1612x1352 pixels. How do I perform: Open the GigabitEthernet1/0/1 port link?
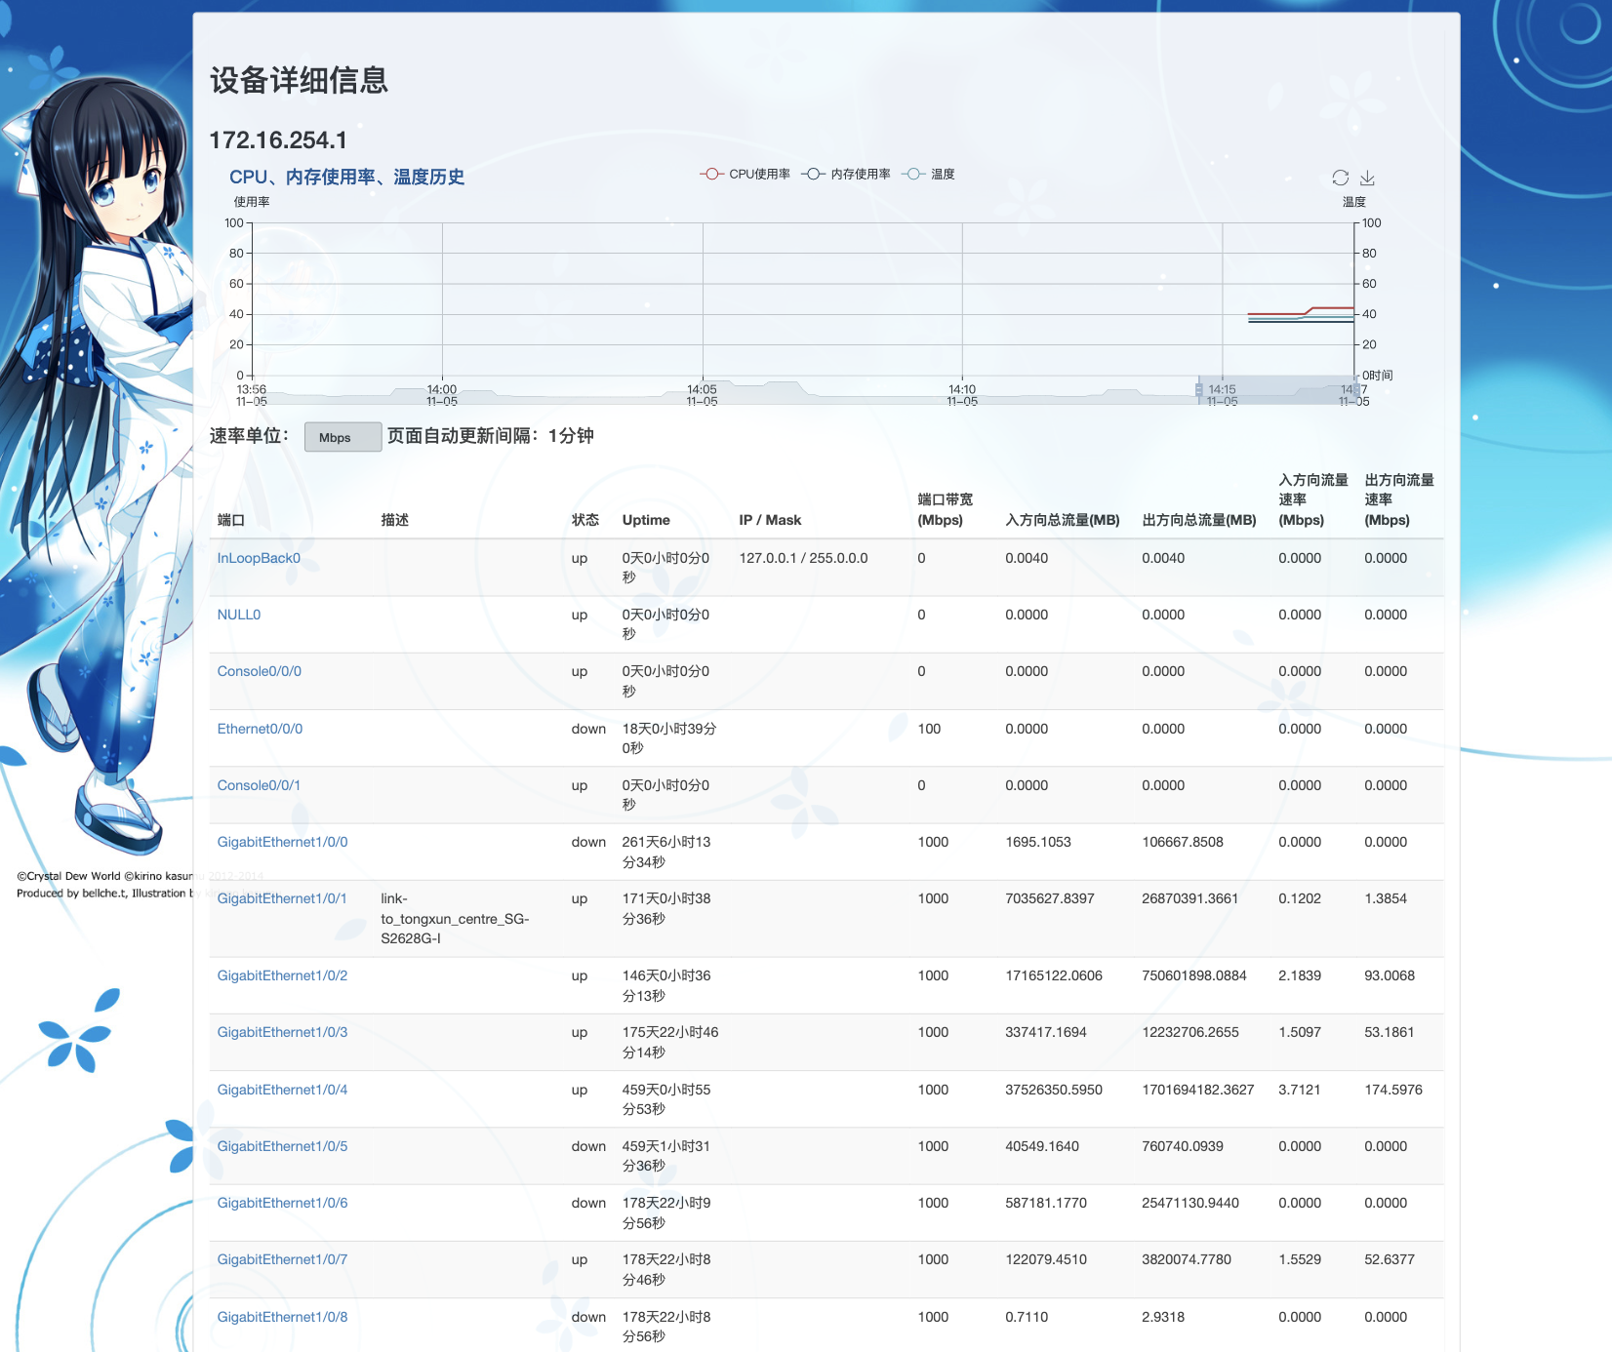[x=282, y=898]
